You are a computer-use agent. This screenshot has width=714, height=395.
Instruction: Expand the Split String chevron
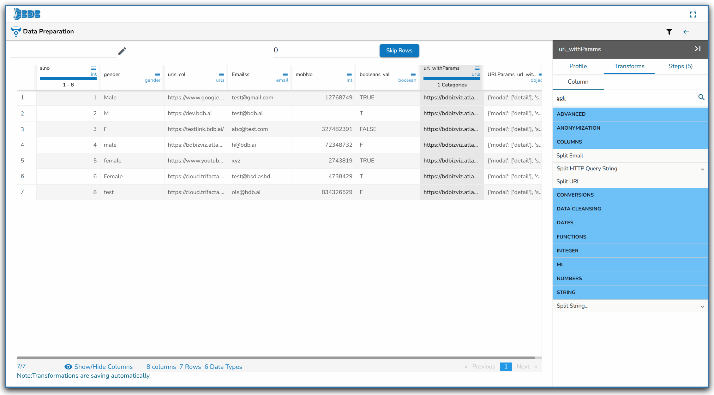coord(702,306)
